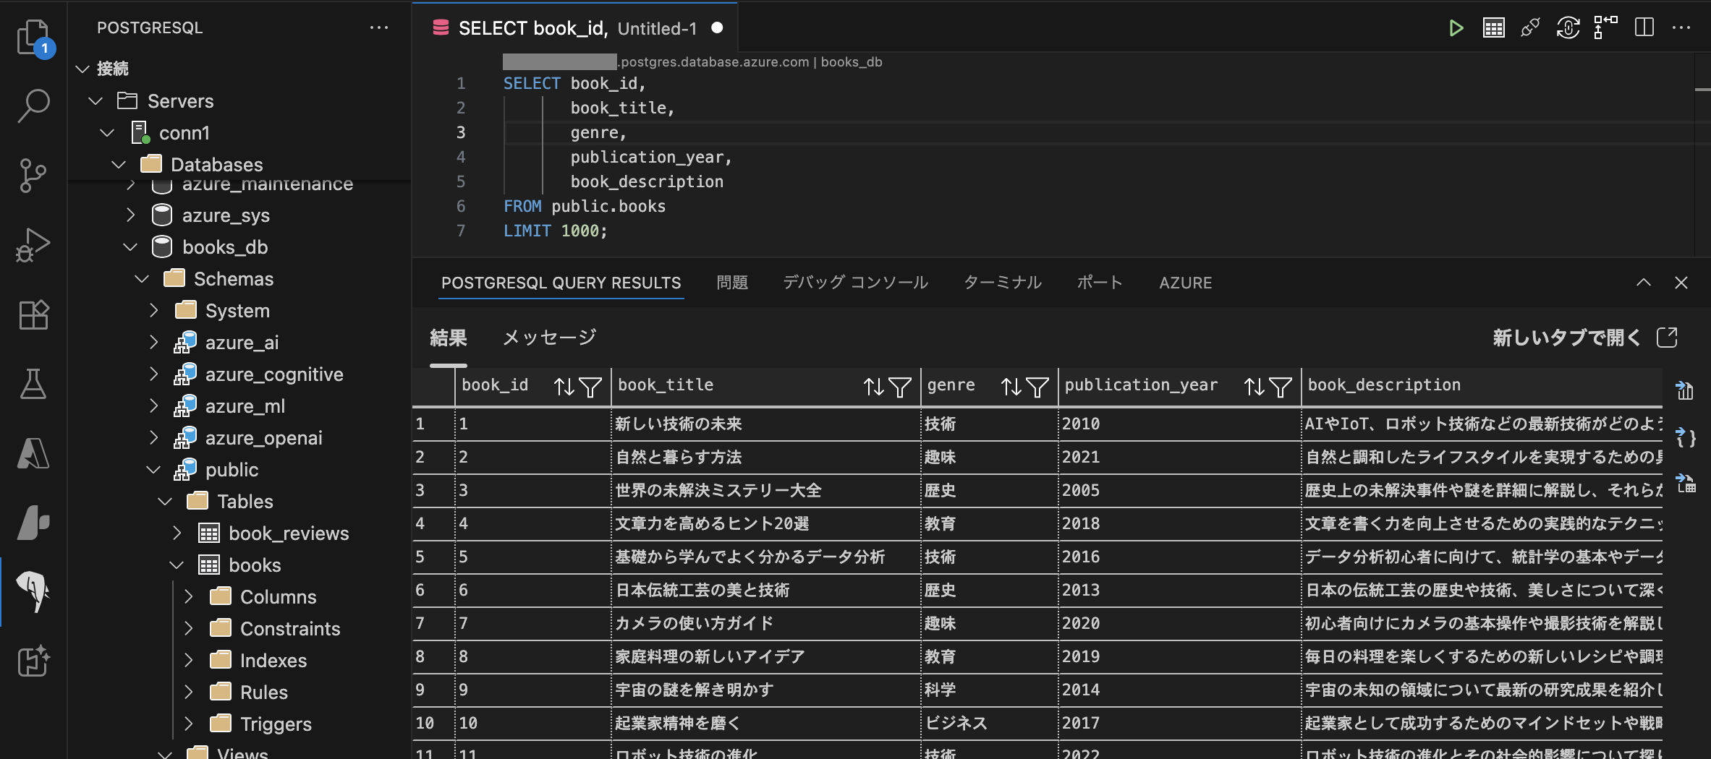Screen dimensions: 1711x759
Task: Collapse the Databases folder
Action: [x=119, y=165]
